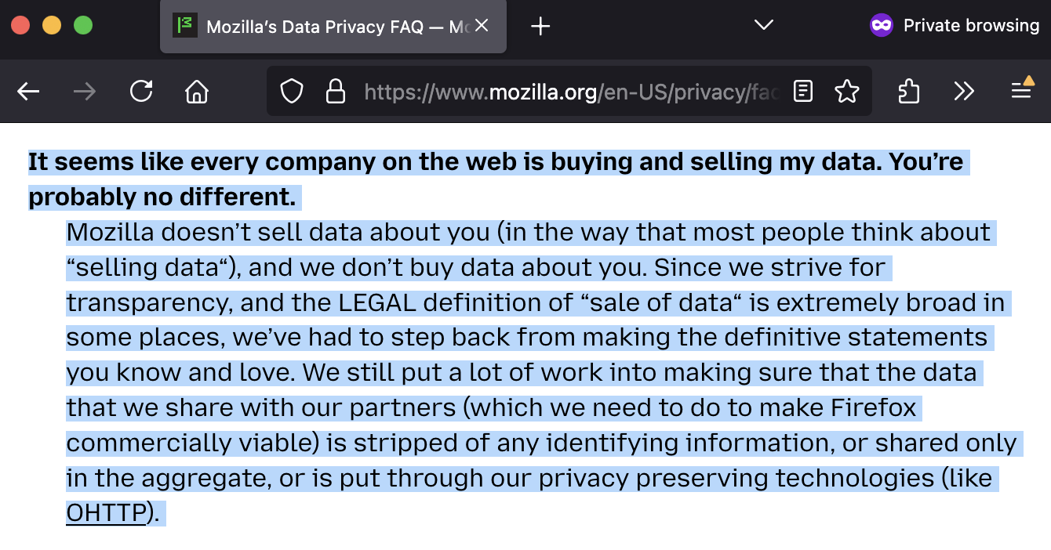This screenshot has width=1051, height=550.
Task: Reload the current page
Action: click(141, 91)
